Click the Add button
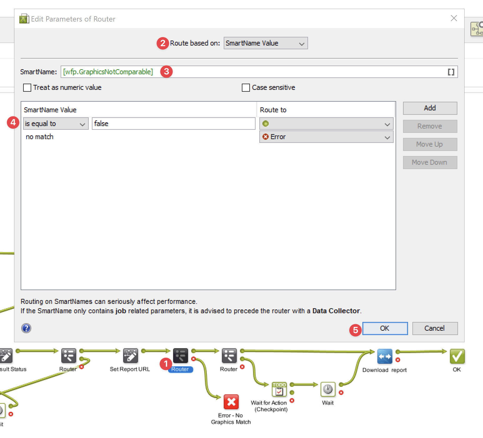Screen dimensions: 483x438 tap(430, 108)
